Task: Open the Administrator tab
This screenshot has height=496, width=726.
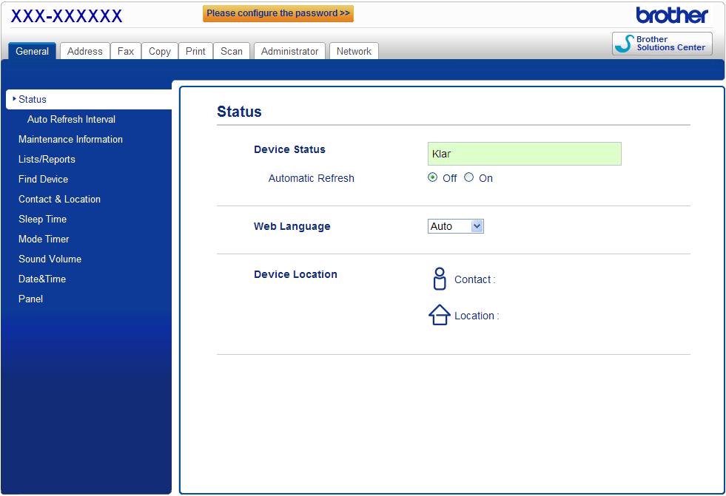Action: 289,51
